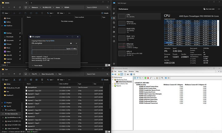Open Processes page in Task Manager sidebar

[114, 13]
